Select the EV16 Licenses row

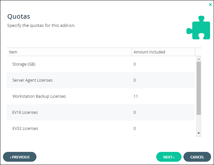coord(101,113)
